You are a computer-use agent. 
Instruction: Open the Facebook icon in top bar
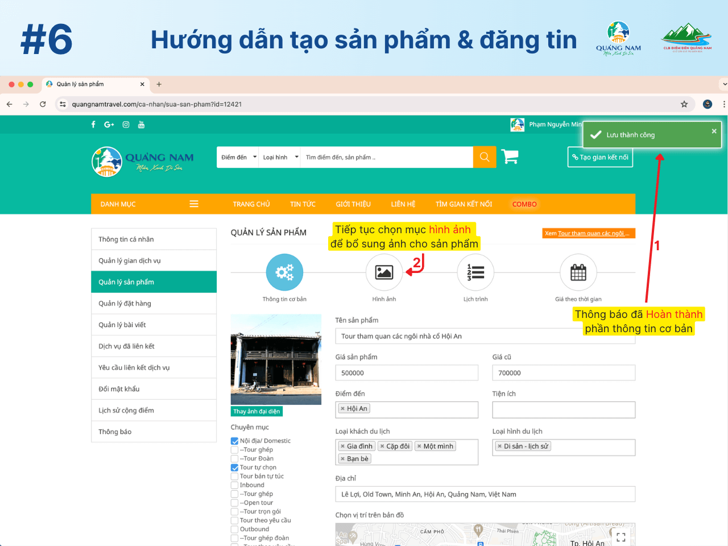(93, 125)
